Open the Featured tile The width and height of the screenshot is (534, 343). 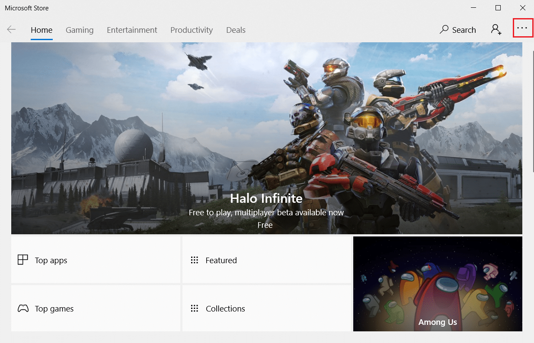click(x=267, y=260)
